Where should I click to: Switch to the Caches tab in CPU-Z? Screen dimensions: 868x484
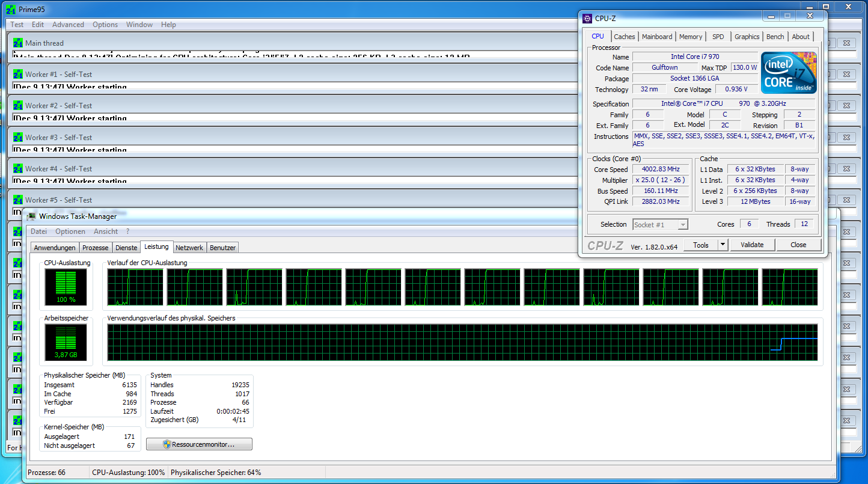pyautogui.click(x=625, y=37)
